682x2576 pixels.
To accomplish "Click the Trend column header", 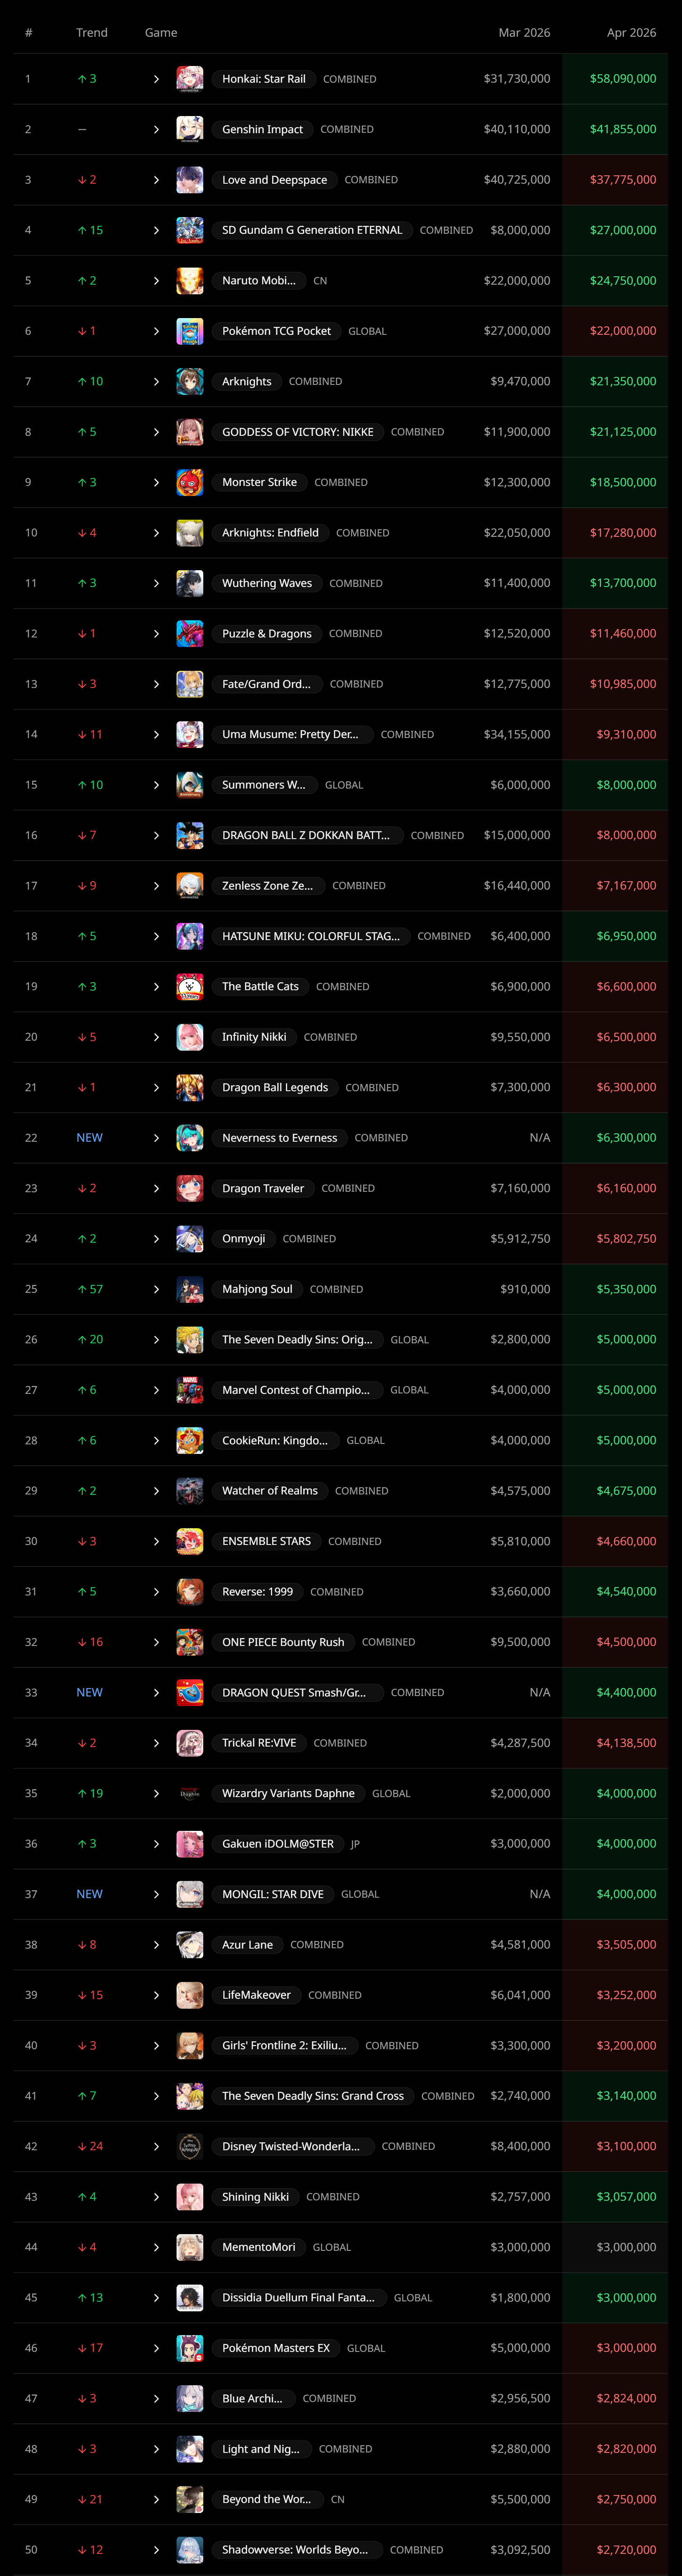I will pos(92,33).
